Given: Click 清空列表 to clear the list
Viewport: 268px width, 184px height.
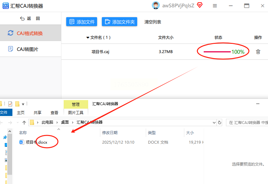Looking at the screenshot, I should (x=153, y=22).
